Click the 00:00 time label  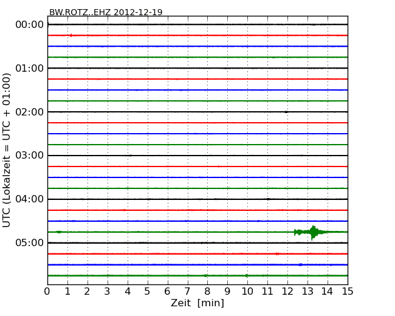tap(30, 25)
